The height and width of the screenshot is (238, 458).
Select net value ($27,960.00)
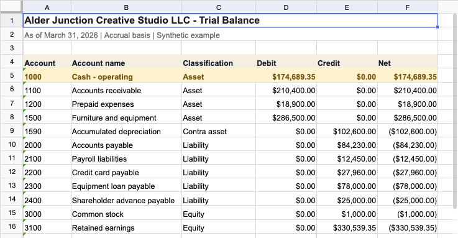[408, 172]
